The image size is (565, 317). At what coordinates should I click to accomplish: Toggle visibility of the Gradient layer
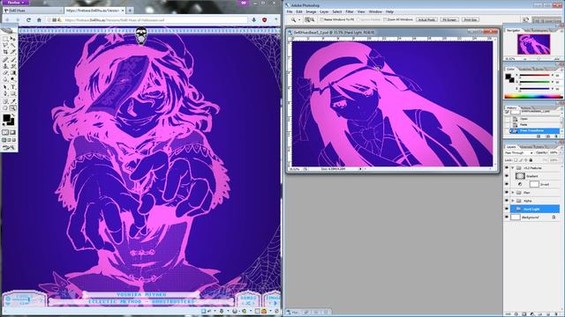tap(508, 176)
